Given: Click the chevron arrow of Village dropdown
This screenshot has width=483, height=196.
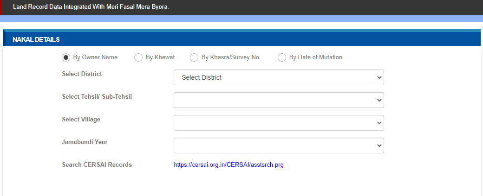Looking at the screenshot, I should 379,123.
